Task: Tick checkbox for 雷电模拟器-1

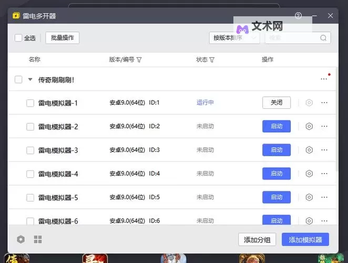Action: pos(30,103)
